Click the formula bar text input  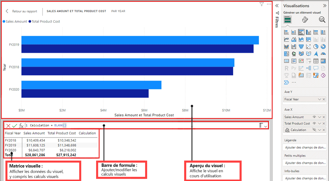coord(142,125)
